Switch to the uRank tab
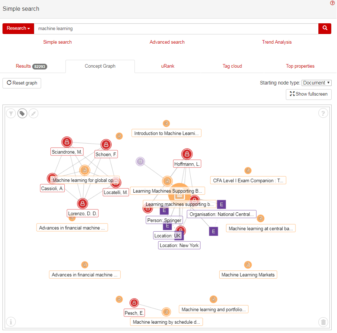This screenshot has height=333, width=337. [x=167, y=66]
